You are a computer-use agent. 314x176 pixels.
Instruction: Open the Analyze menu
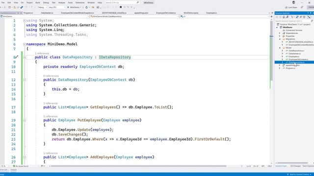[62, 2]
